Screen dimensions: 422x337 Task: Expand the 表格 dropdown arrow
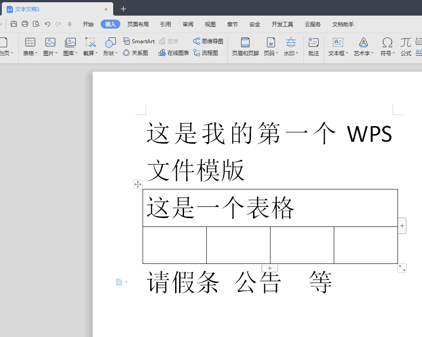click(x=37, y=53)
